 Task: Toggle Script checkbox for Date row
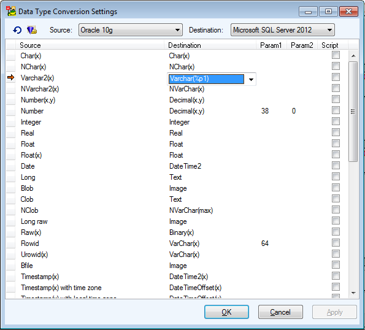click(336, 166)
